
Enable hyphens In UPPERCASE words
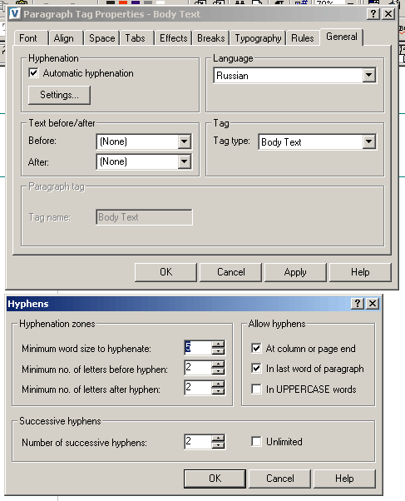coord(256,389)
